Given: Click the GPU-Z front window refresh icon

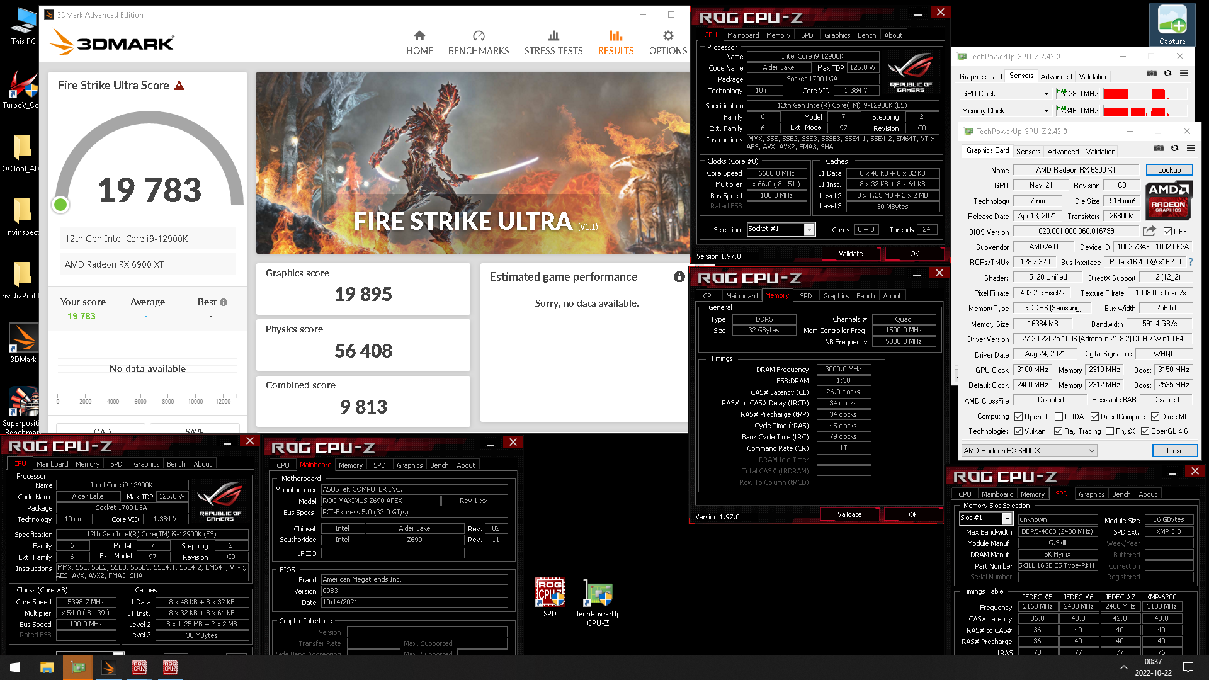Looking at the screenshot, I should pyautogui.click(x=1174, y=149).
